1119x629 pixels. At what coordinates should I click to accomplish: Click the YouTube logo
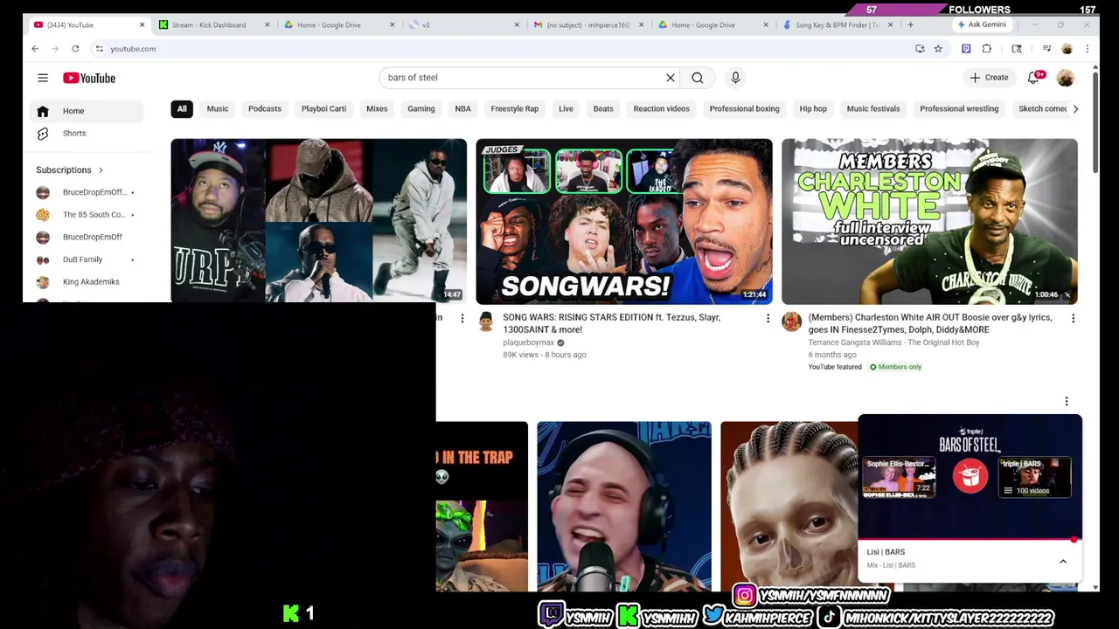(x=89, y=78)
